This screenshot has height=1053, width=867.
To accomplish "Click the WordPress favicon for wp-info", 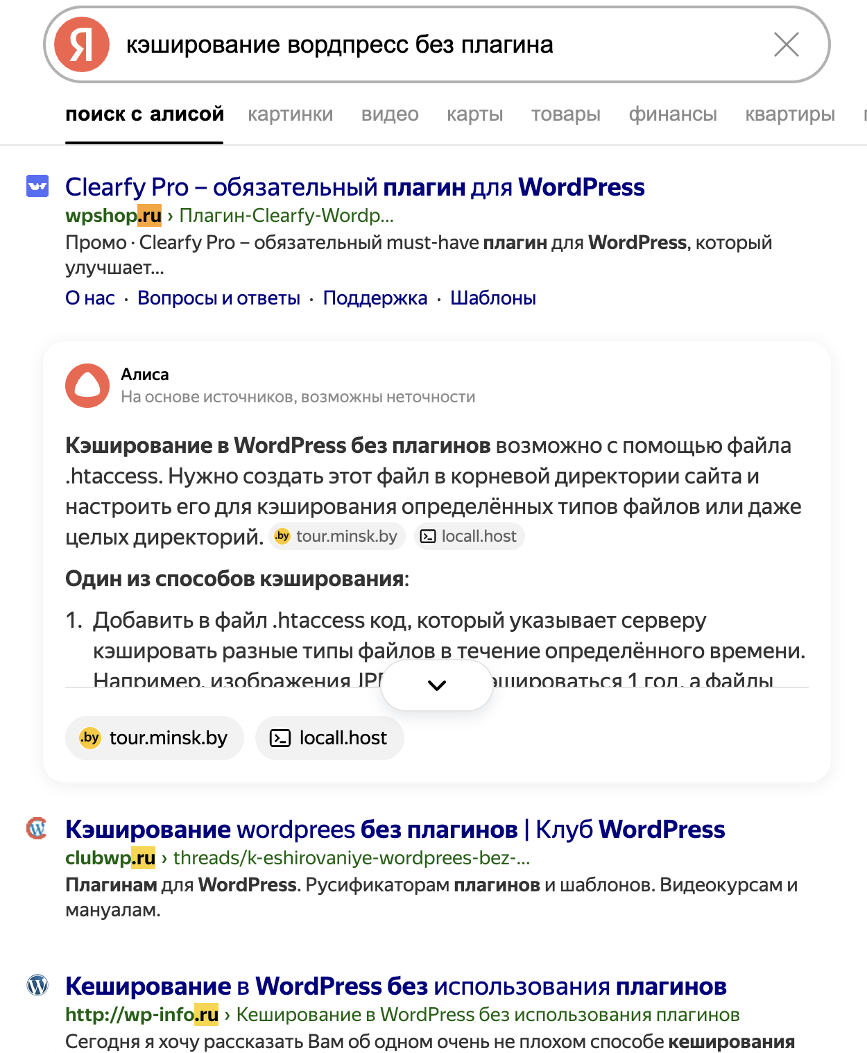I will click(37, 985).
